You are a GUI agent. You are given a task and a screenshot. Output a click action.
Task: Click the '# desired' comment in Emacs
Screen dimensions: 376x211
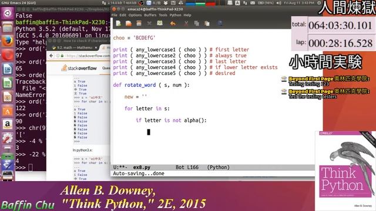[222, 73]
